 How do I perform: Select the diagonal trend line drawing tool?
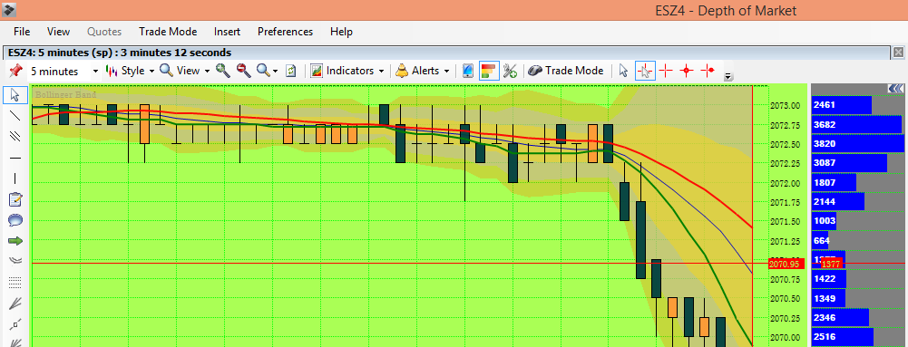pos(15,115)
